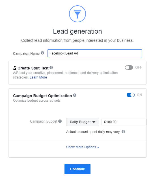Click the Lead generation heading

click(77, 32)
